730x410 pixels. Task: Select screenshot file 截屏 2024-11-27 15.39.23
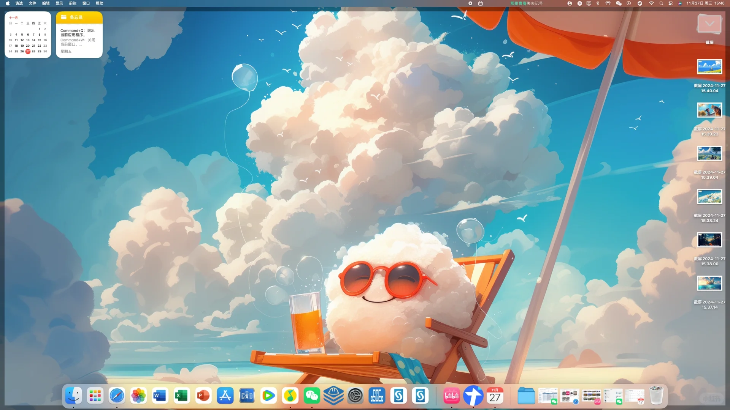709,110
